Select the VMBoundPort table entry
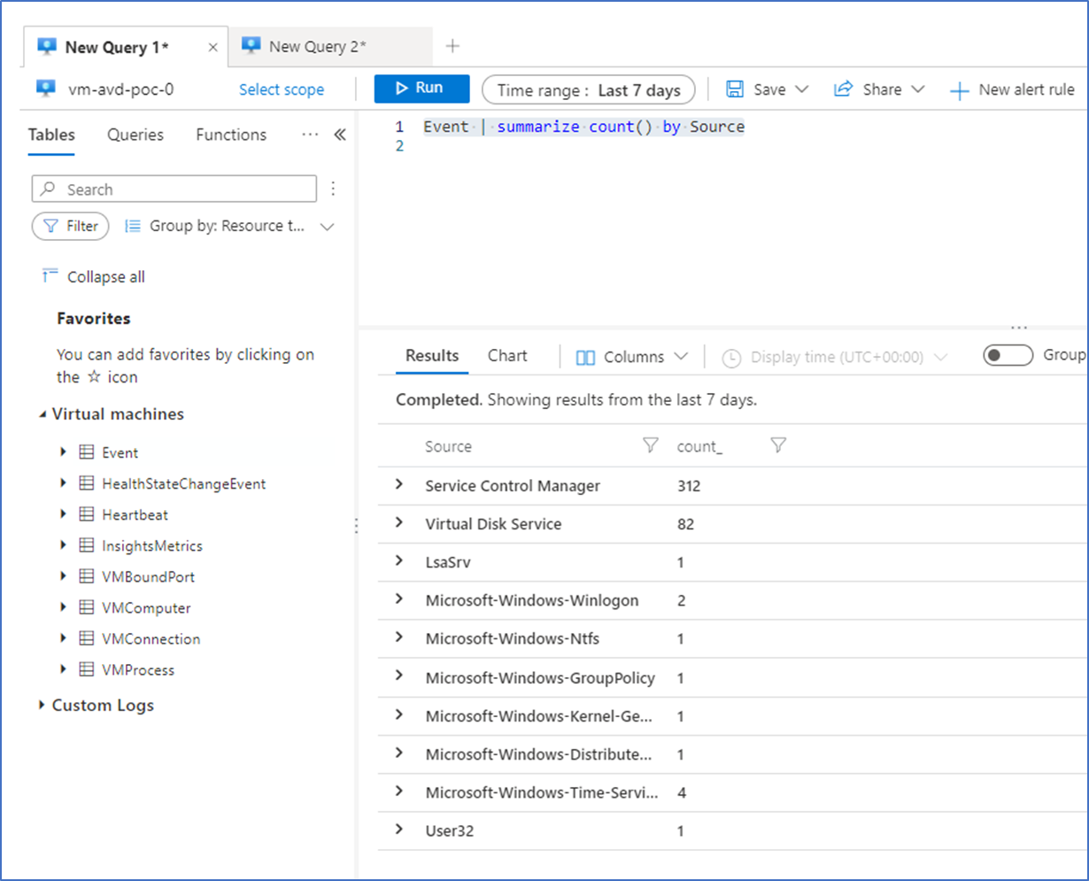 pos(148,576)
